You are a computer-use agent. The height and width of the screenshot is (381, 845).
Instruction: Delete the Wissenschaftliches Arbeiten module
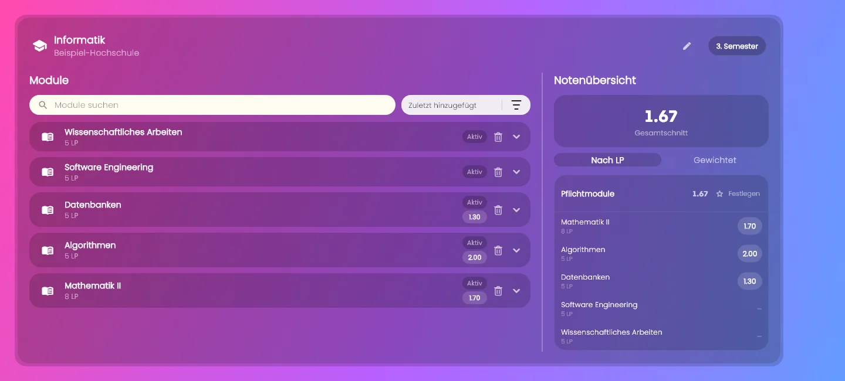click(498, 137)
